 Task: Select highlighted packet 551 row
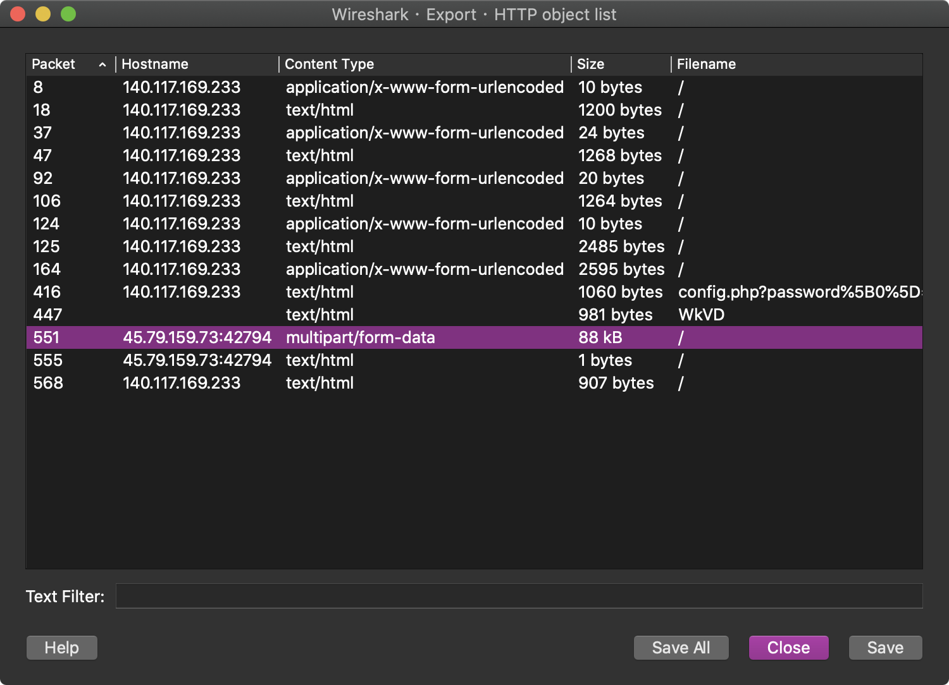click(x=474, y=337)
